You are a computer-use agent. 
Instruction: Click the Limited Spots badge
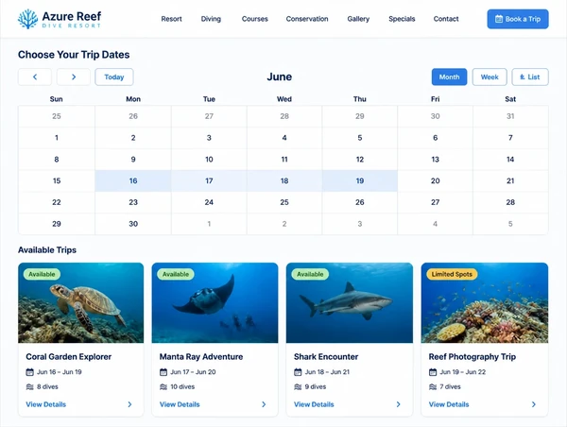[452, 274]
